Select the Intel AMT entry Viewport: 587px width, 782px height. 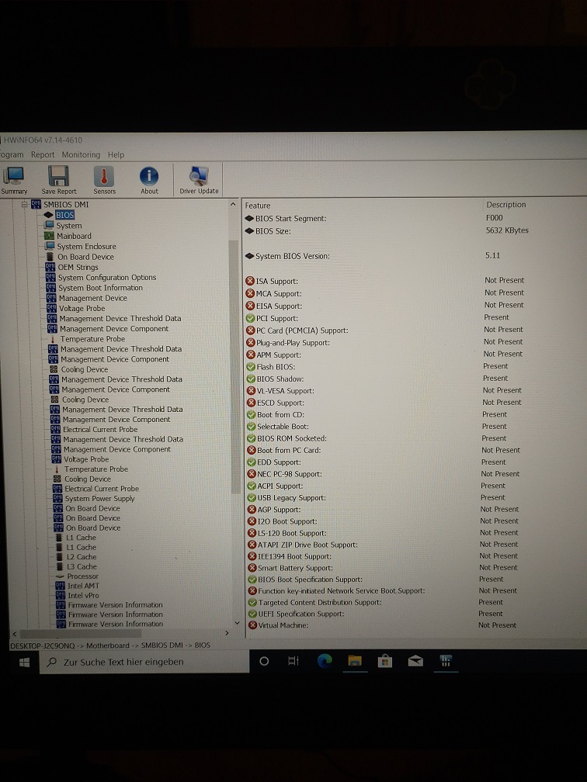[83, 586]
